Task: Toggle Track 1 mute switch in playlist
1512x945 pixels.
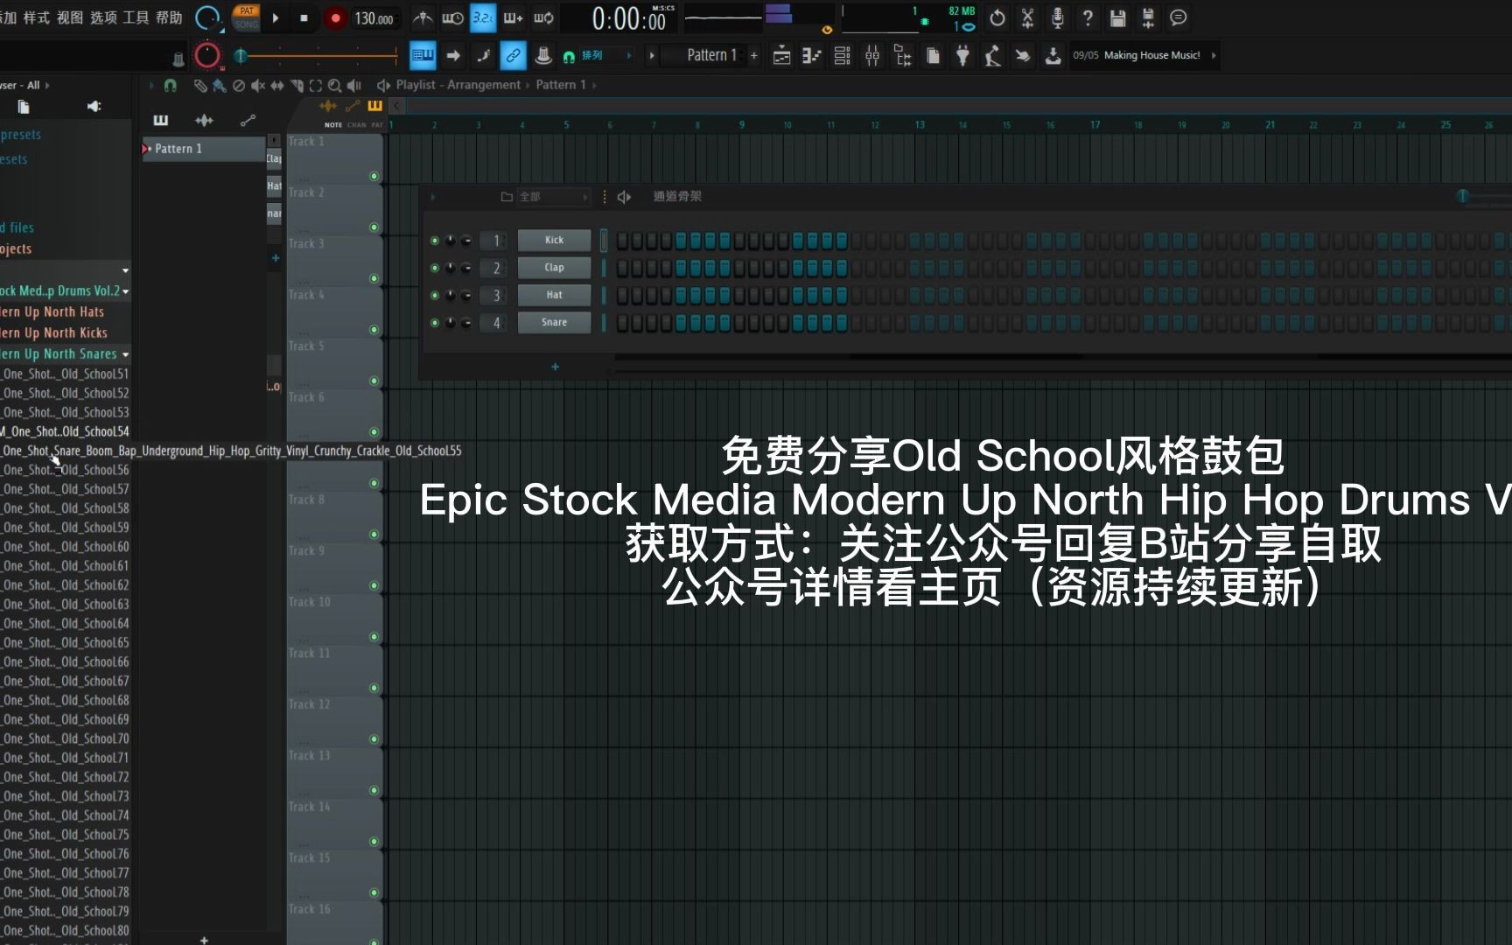Action: click(x=374, y=177)
